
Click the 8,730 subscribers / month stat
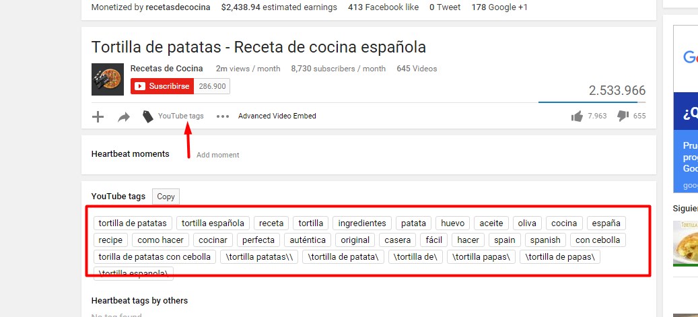coord(339,69)
